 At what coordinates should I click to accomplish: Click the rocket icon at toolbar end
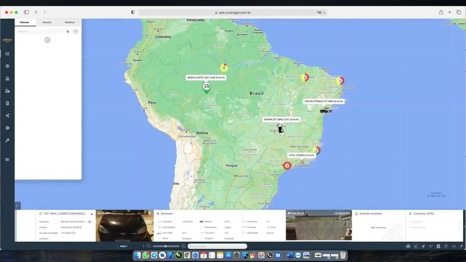click(x=461, y=246)
